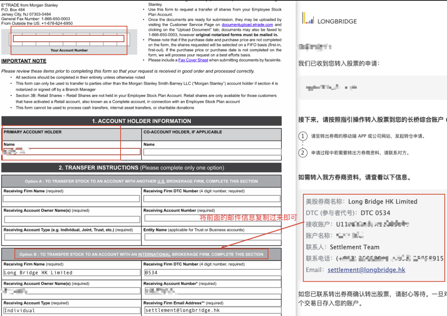Click the 账户名称 line in email
This screenshot has height=316, width=447.
pyautogui.click(x=335, y=235)
